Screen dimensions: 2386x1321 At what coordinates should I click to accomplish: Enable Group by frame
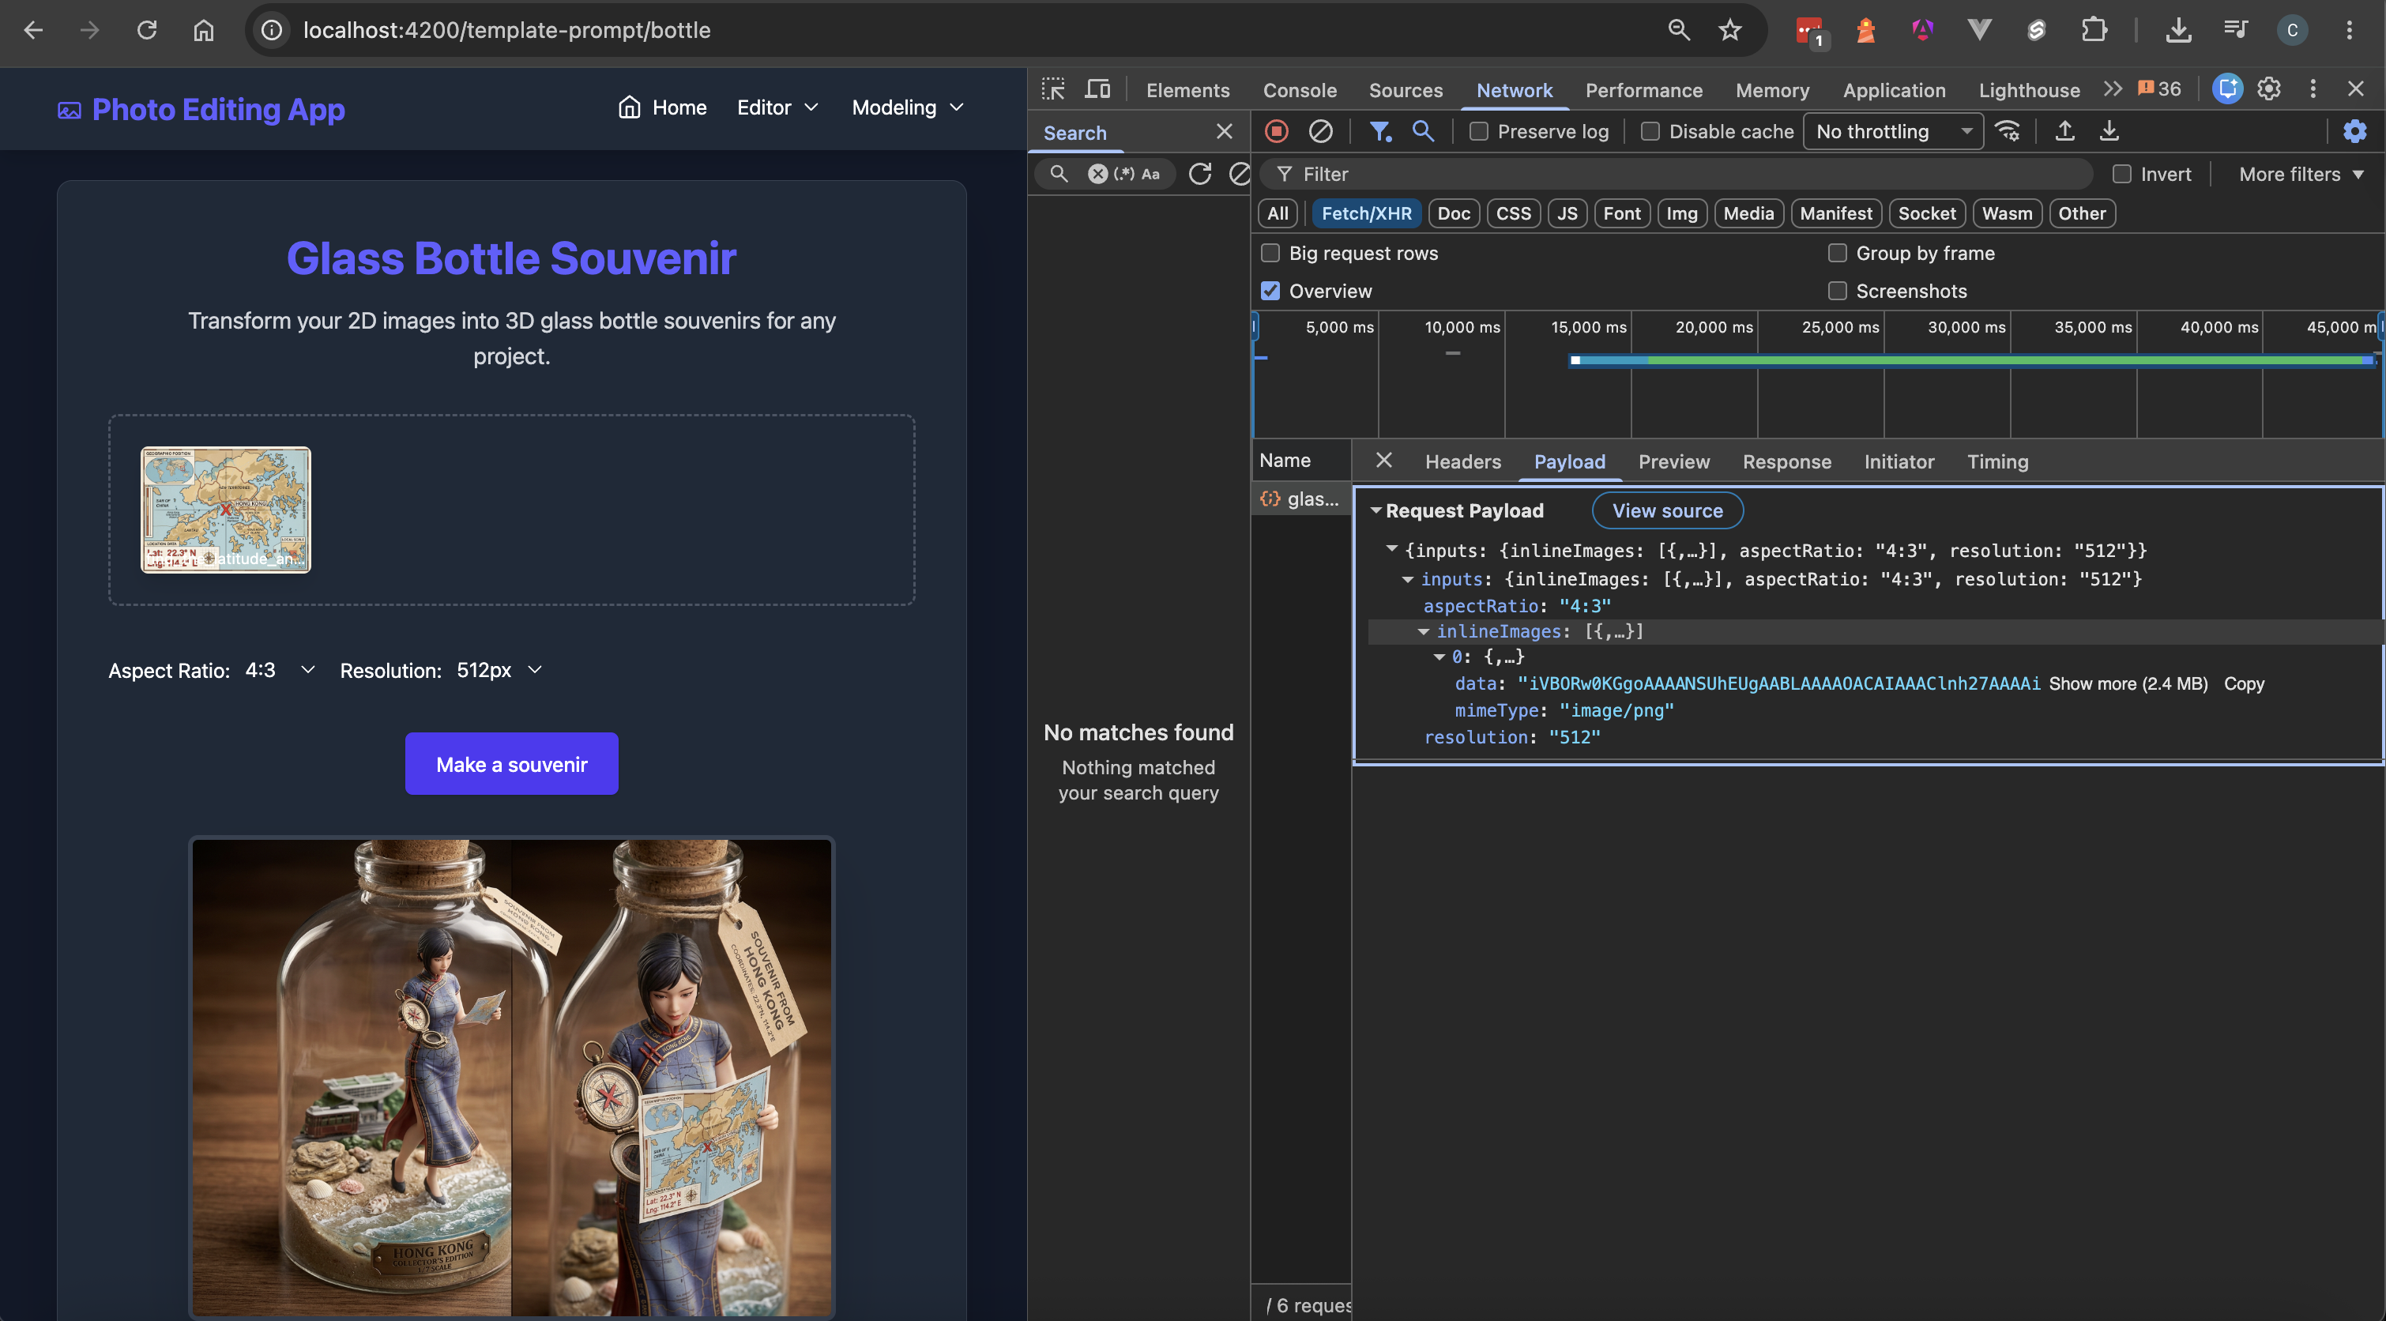click(1838, 253)
